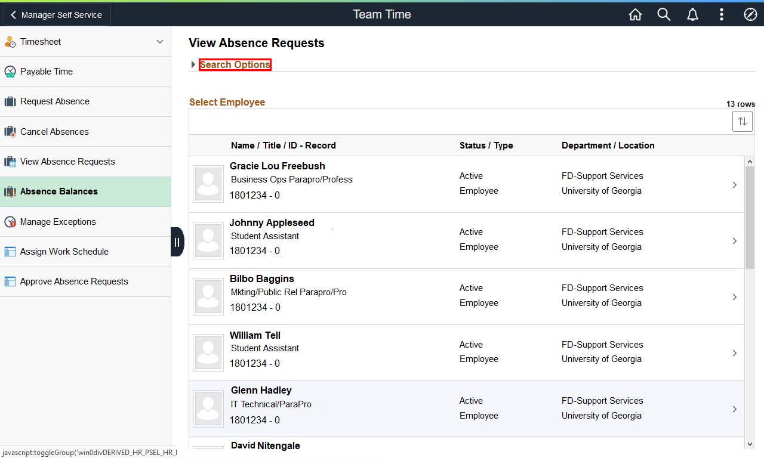The image size is (764, 458).
Task: Click the scrollbar up arrow
Action: [x=750, y=161]
